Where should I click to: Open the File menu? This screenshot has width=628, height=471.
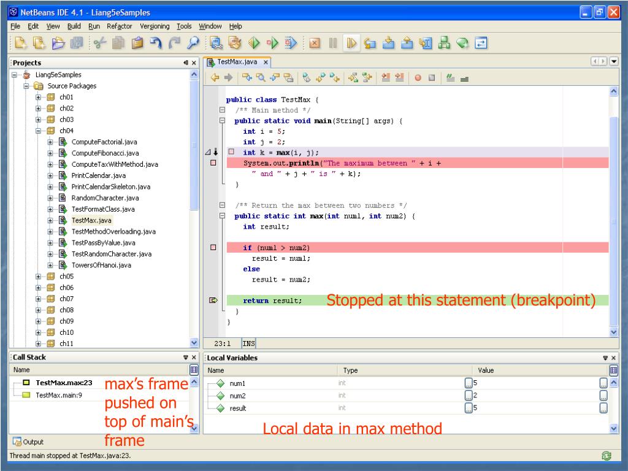(15, 26)
